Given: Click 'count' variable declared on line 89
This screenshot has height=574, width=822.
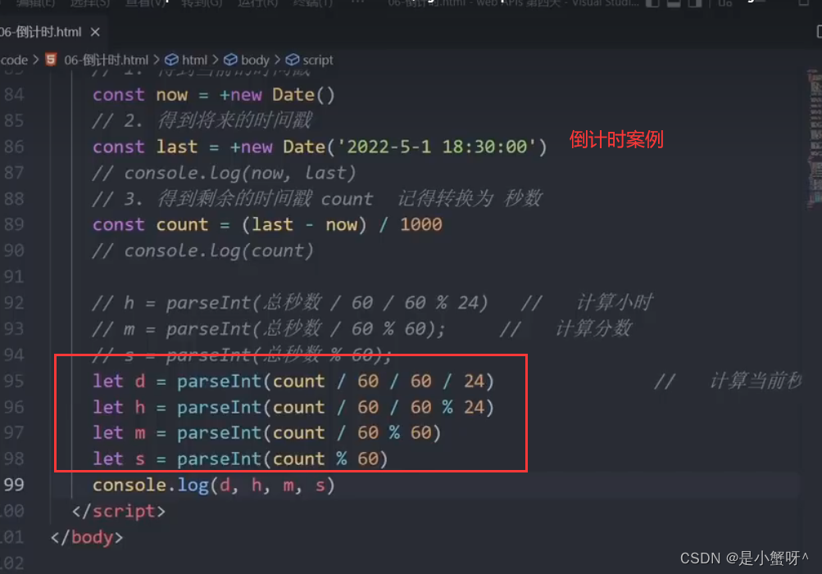Looking at the screenshot, I should (183, 225).
